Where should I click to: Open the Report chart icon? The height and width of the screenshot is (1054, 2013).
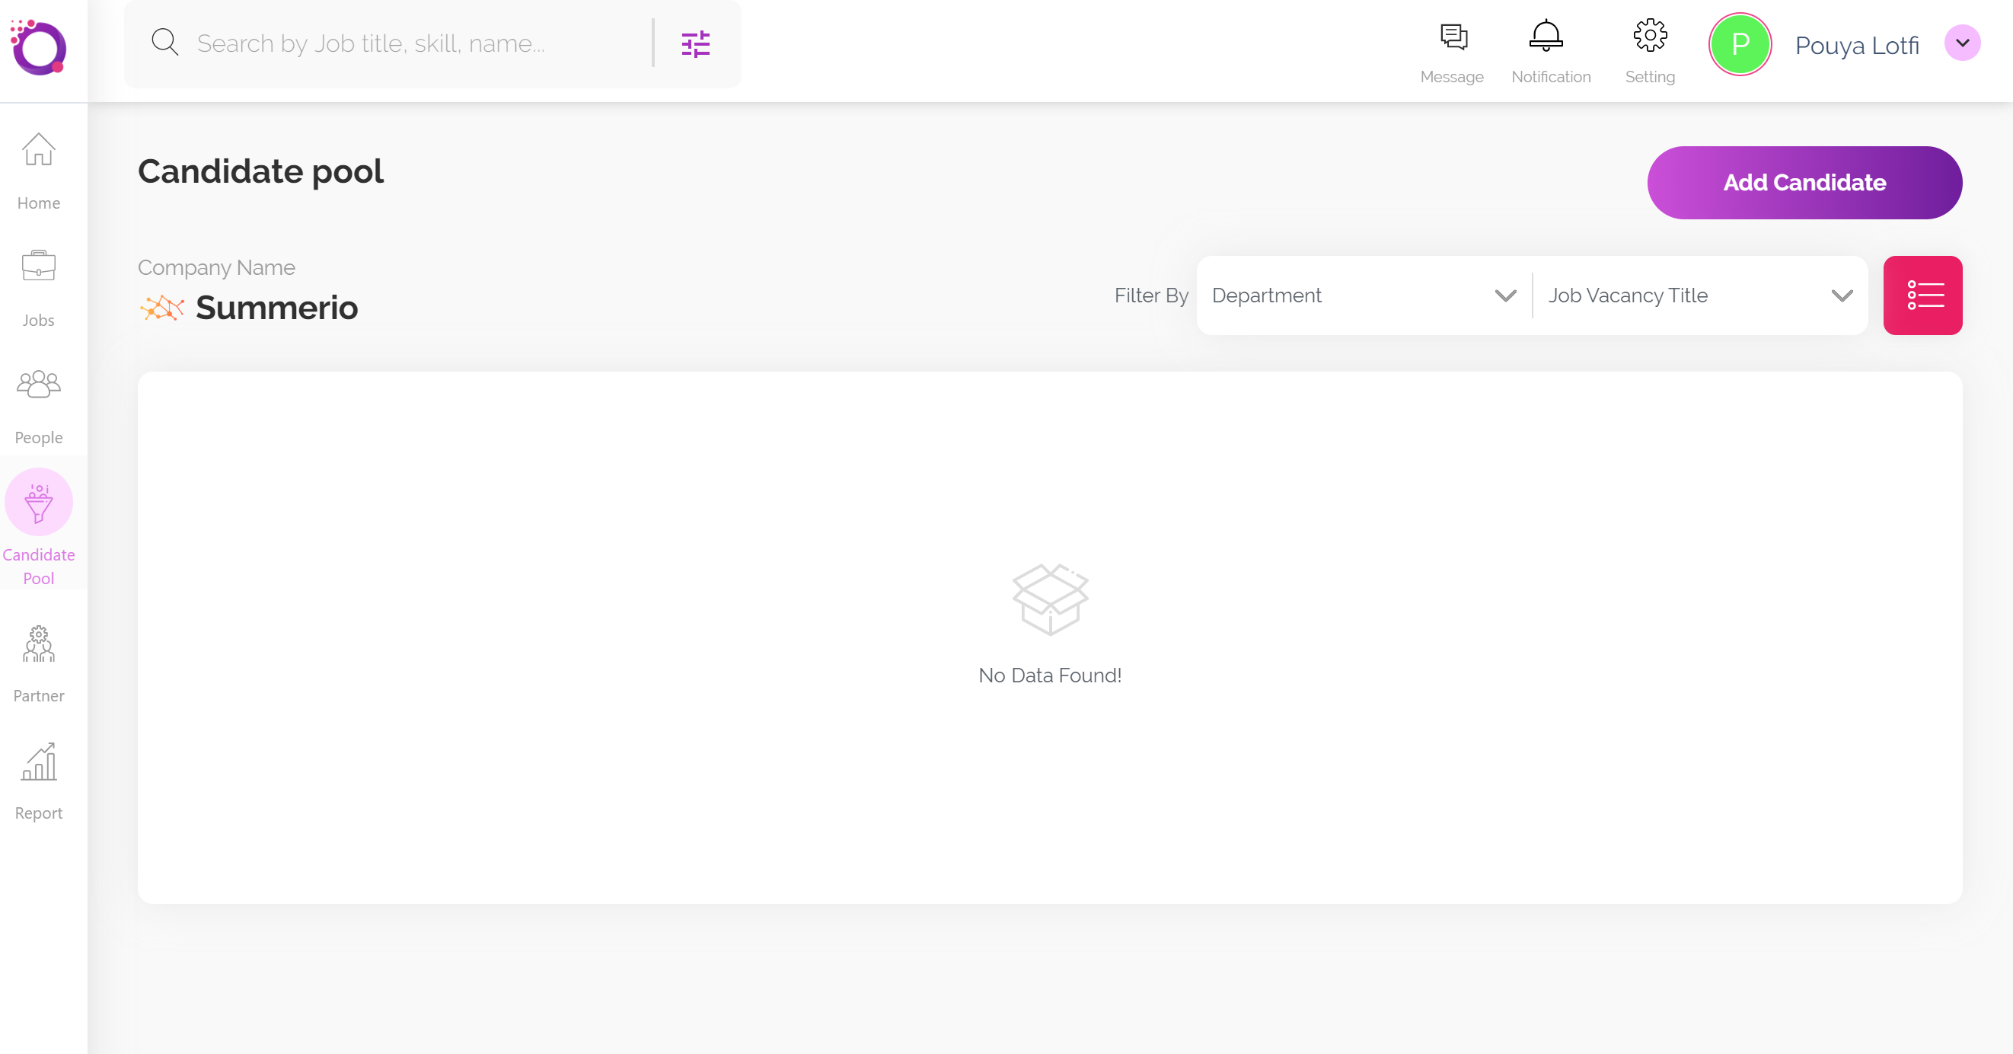pyautogui.click(x=38, y=762)
